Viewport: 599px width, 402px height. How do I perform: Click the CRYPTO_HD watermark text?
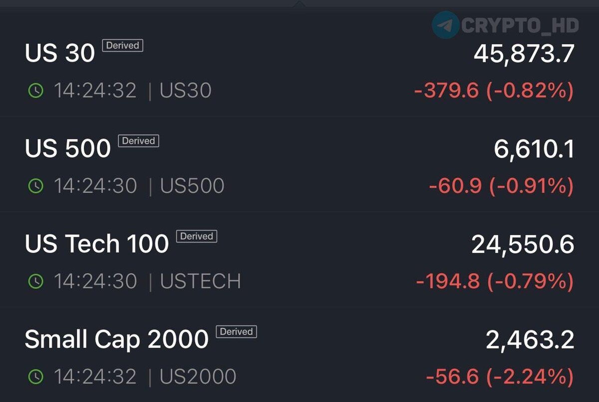(520, 25)
